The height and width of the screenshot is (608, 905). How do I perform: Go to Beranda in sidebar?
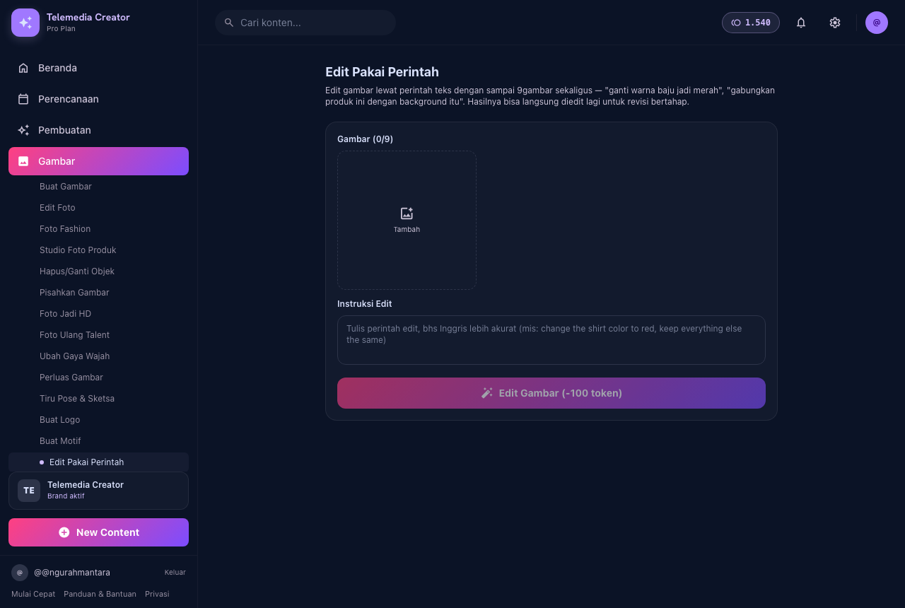tap(98, 68)
